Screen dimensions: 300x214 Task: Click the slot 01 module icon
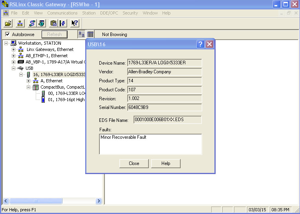coord(43,100)
